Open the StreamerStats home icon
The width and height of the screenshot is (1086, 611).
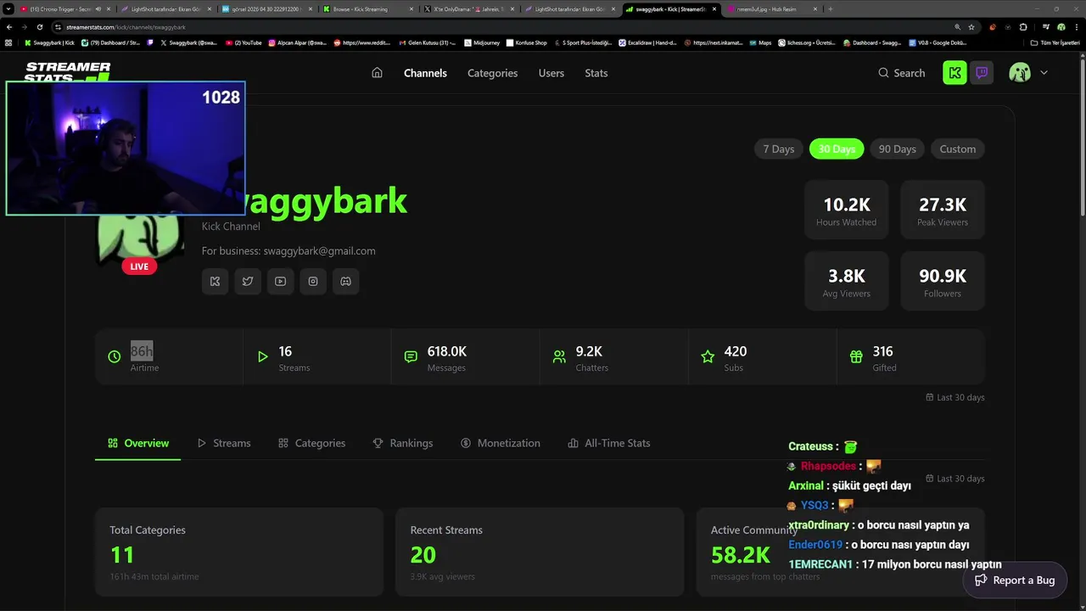[377, 73]
